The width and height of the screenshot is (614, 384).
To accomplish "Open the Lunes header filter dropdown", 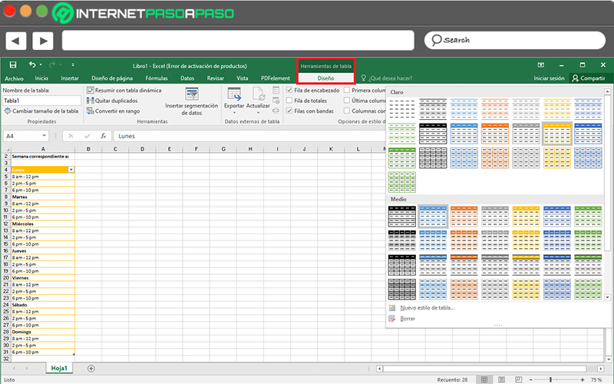I will (x=71, y=170).
